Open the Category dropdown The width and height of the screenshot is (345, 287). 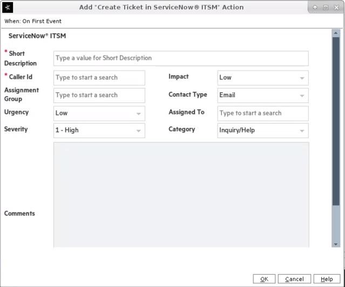click(262, 131)
